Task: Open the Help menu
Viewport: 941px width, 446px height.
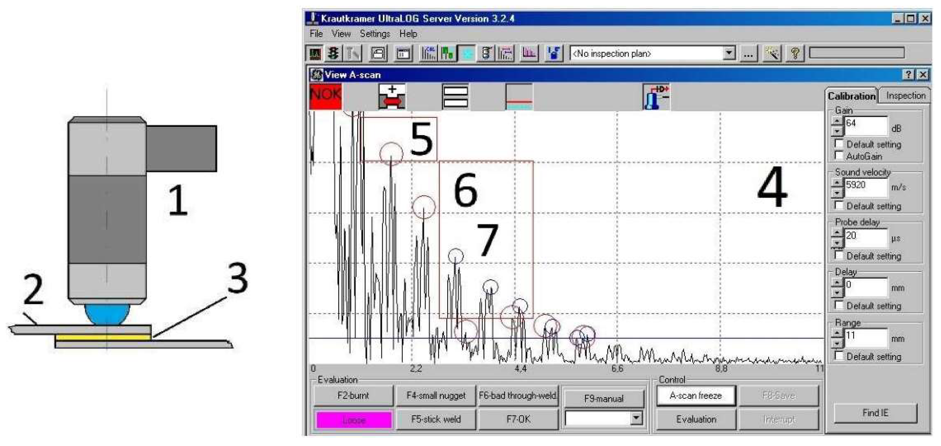Action: (x=408, y=33)
